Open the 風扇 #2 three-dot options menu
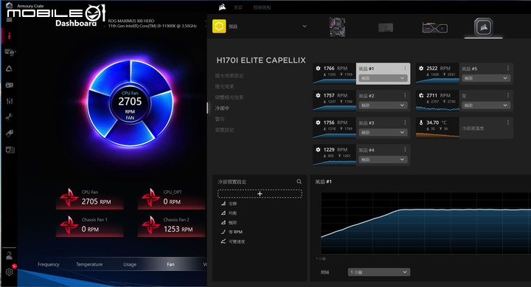 click(405, 96)
